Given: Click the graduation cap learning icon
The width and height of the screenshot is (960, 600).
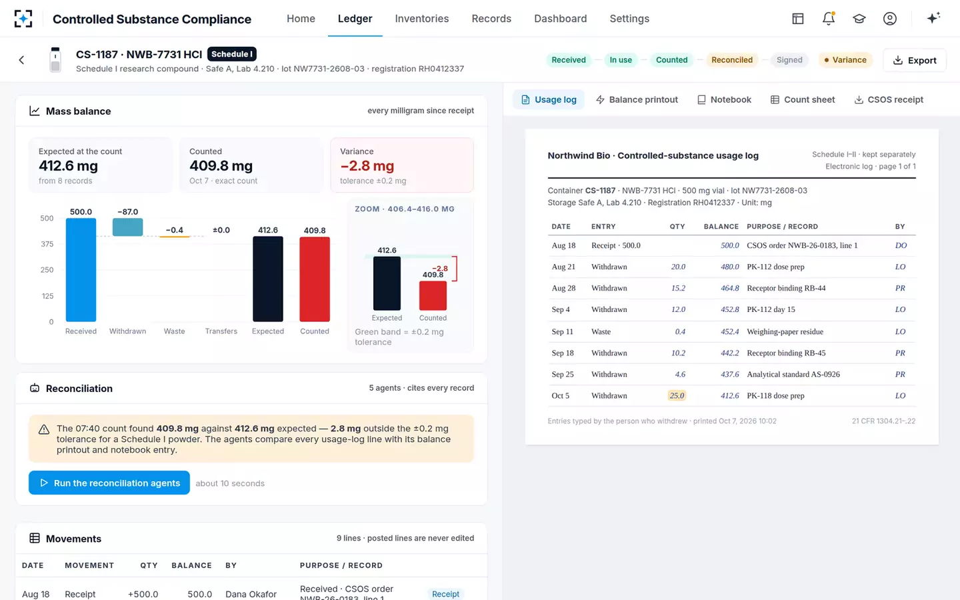Looking at the screenshot, I should (859, 19).
